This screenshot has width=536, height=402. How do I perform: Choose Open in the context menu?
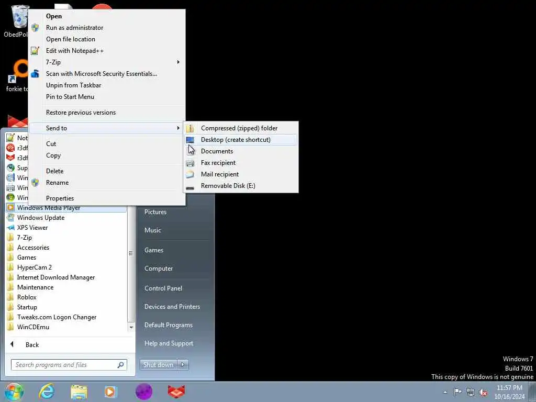(107, 16)
